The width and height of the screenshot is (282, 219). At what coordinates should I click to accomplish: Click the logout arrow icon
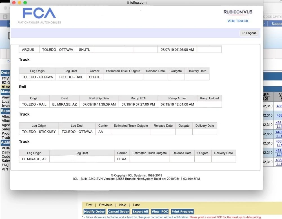point(243,33)
